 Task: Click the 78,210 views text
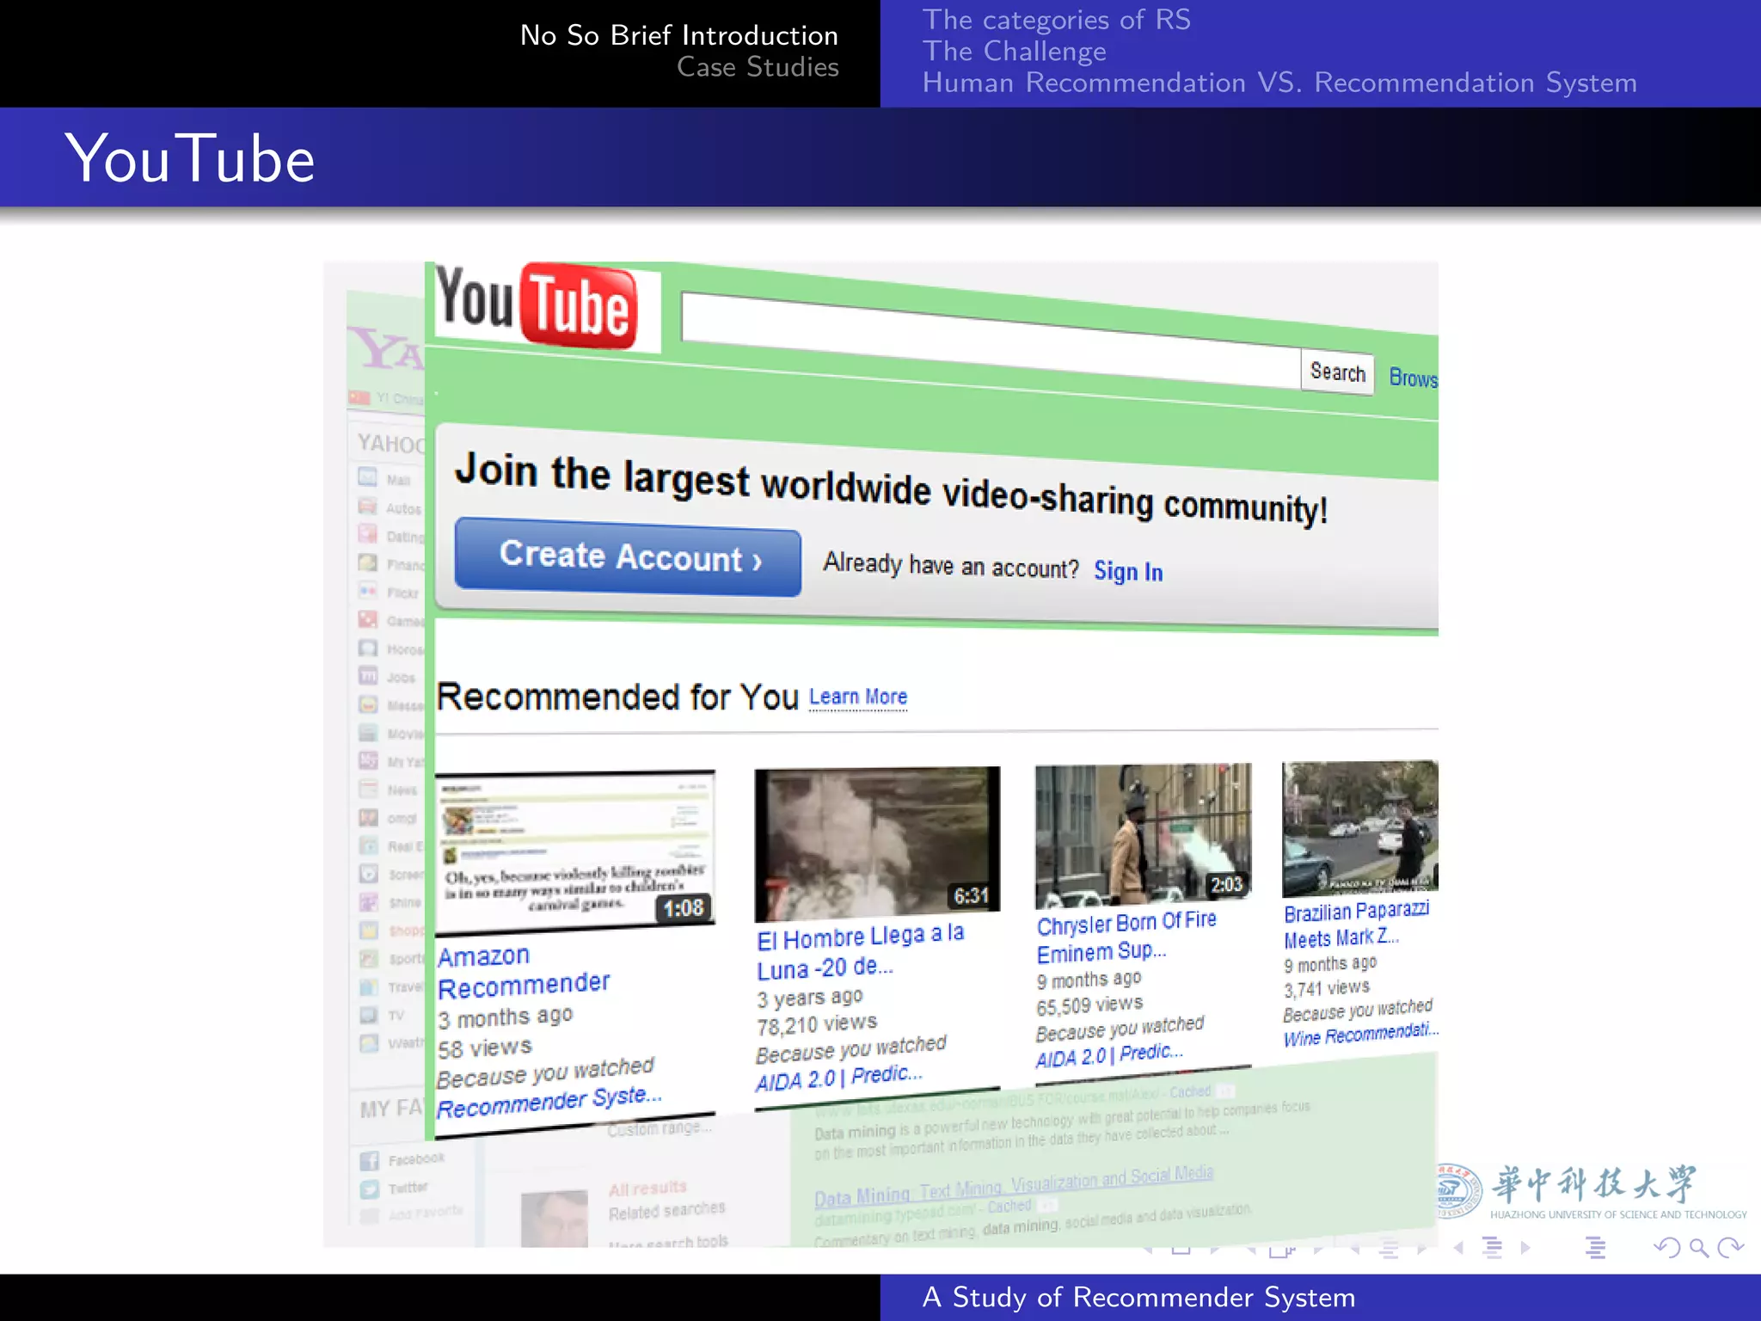817,1024
